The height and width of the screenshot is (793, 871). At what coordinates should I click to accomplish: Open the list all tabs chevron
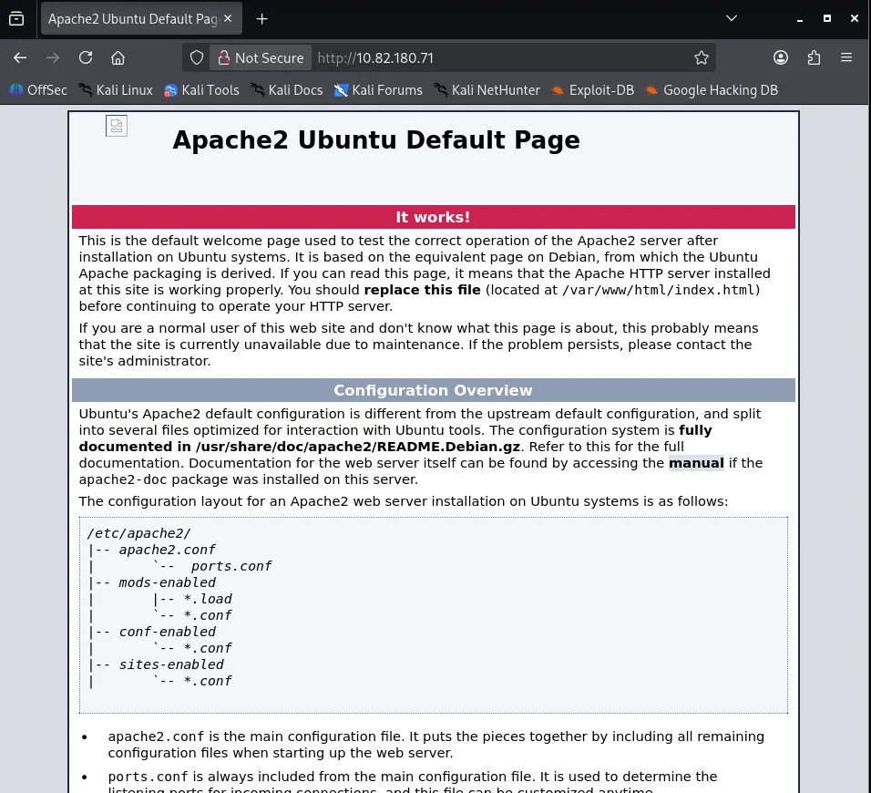point(732,18)
